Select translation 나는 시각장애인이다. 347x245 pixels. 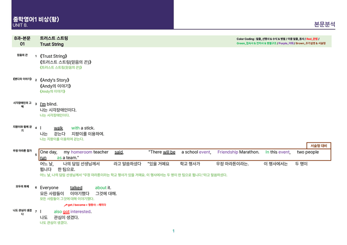click(58, 110)
